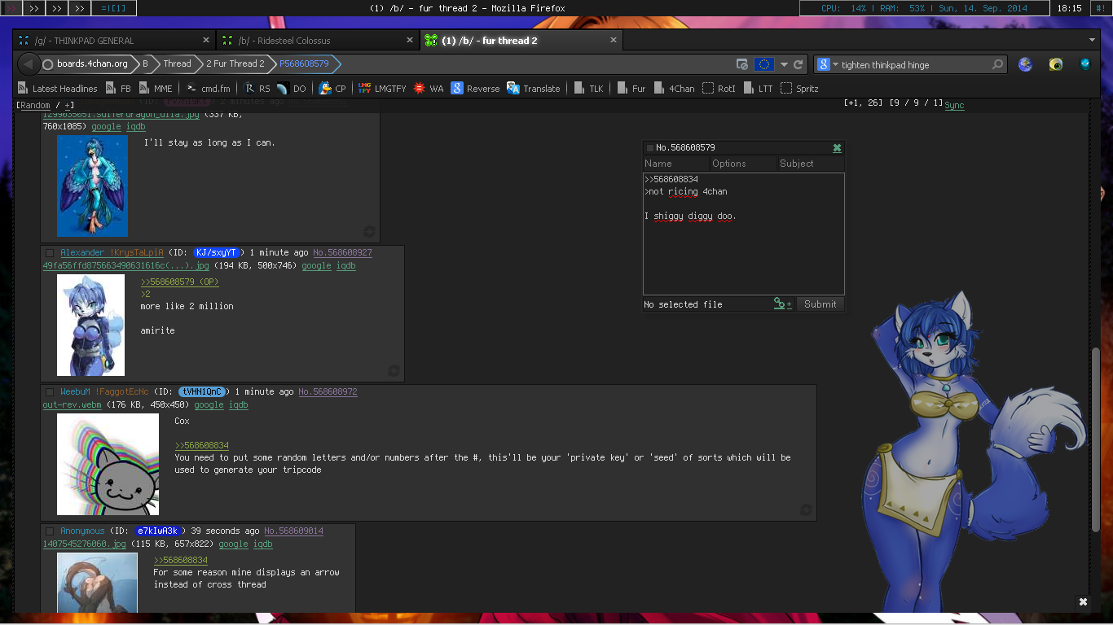Expand the rainbow cat webm thumbnail
The image size is (1113, 625).
tap(108, 465)
